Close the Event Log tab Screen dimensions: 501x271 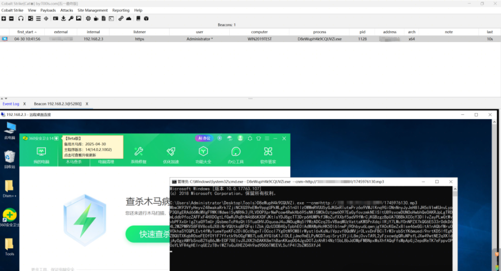24,104
